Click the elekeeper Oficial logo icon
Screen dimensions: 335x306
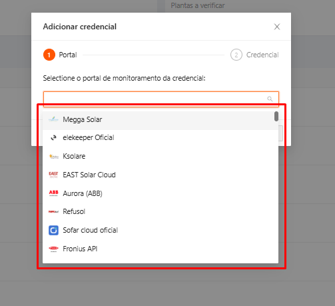tap(53, 138)
